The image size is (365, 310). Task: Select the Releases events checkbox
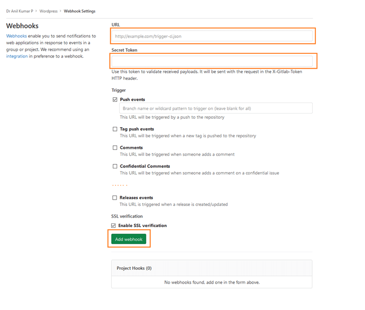tap(115, 198)
